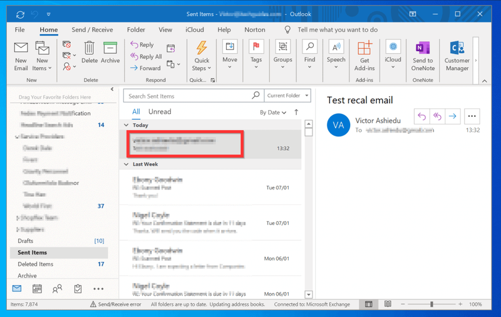The image size is (501, 317).
Task: Open the Move dropdown
Action: coord(230,54)
